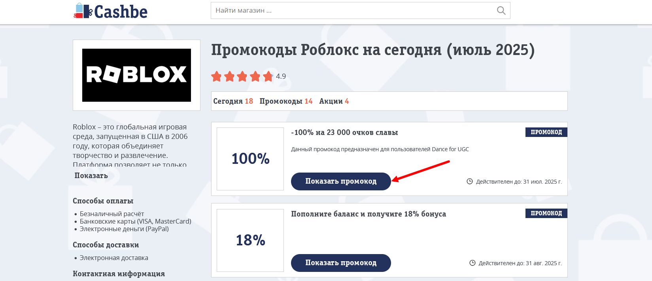Click "Банковские карты (VISA, MasterCard)" item
The width and height of the screenshot is (652, 281).
click(136, 221)
